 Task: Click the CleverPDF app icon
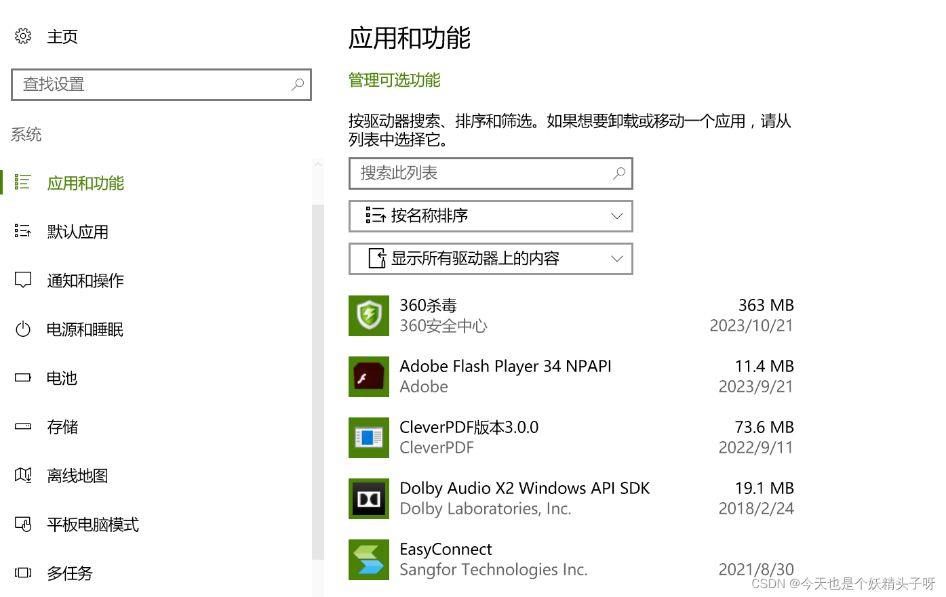pyautogui.click(x=369, y=438)
